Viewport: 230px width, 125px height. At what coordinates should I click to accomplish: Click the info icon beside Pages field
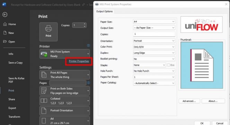point(88,83)
